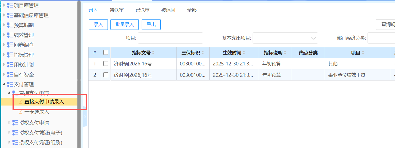Sort by 指标说明 column arrows
The image size is (395, 148).
[285, 53]
